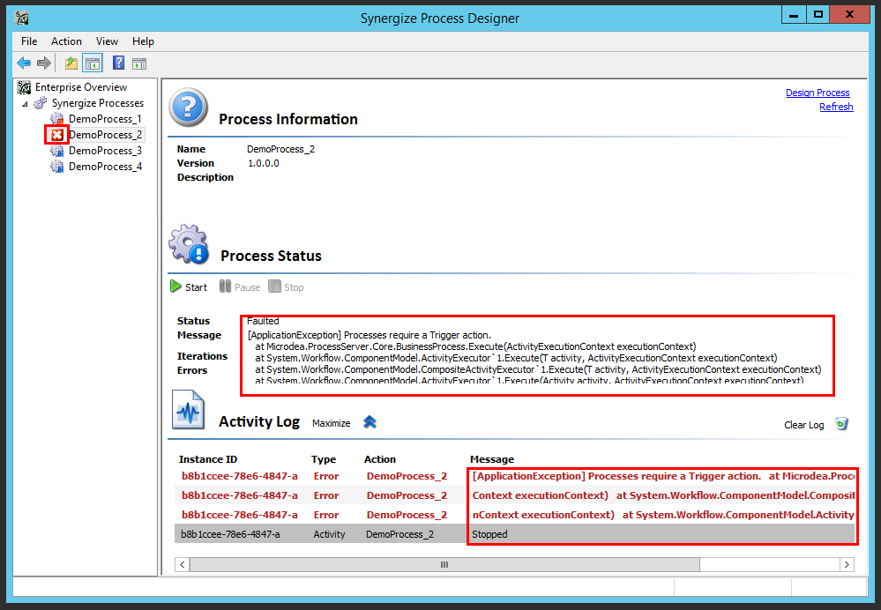Maximize the Synergize Process Designer window
The width and height of the screenshot is (881, 610).
(x=818, y=15)
